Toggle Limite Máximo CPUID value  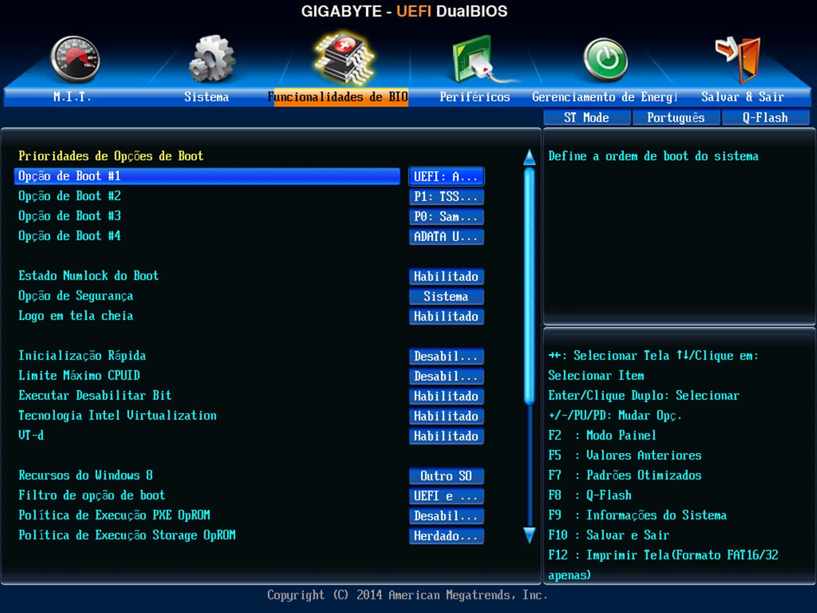pyautogui.click(x=446, y=376)
